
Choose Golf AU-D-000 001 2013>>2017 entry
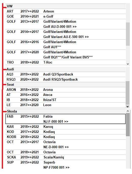65,24
